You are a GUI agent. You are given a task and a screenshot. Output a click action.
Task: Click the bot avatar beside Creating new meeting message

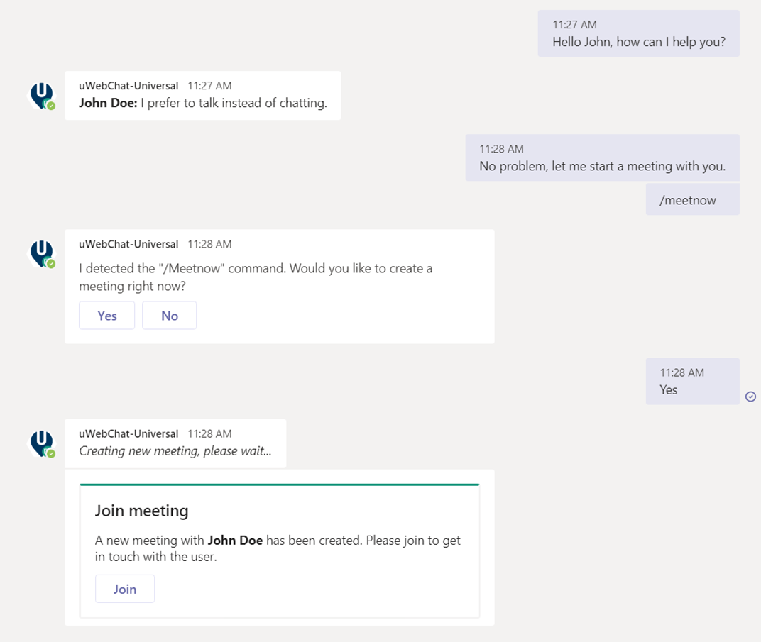tap(42, 442)
